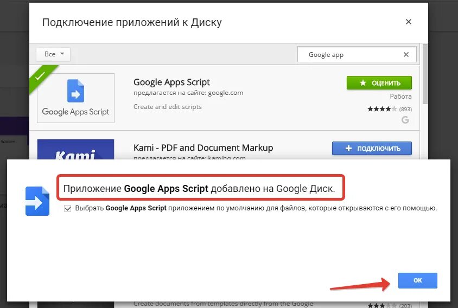The height and width of the screenshot is (308, 458).
Task: Confirm the dialog with the OK button
Action: point(417,280)
